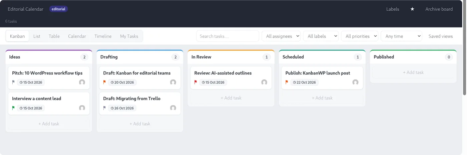Open assignee avatar on Pitch: 10 WordPress workflow tips
467x155 pixels.
[x=82, y=82]
